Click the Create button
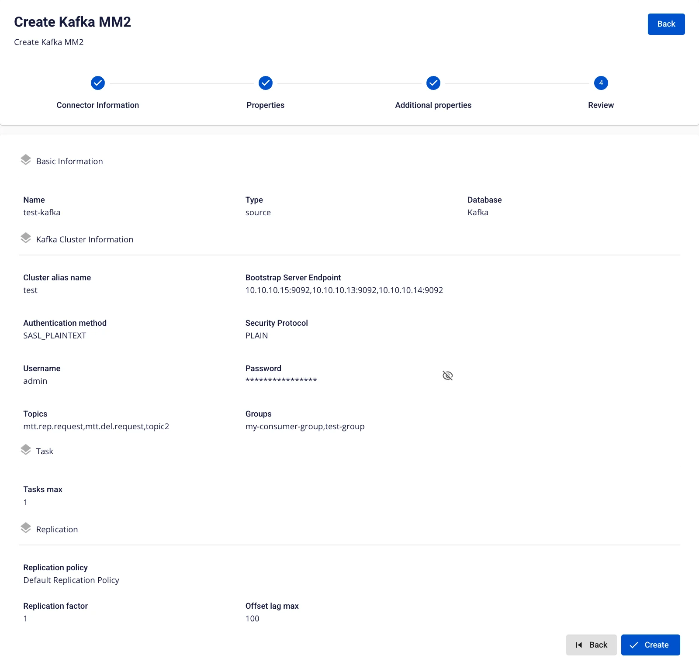The height and width of the screenshot is (662, 699). [x=651, y=645]
